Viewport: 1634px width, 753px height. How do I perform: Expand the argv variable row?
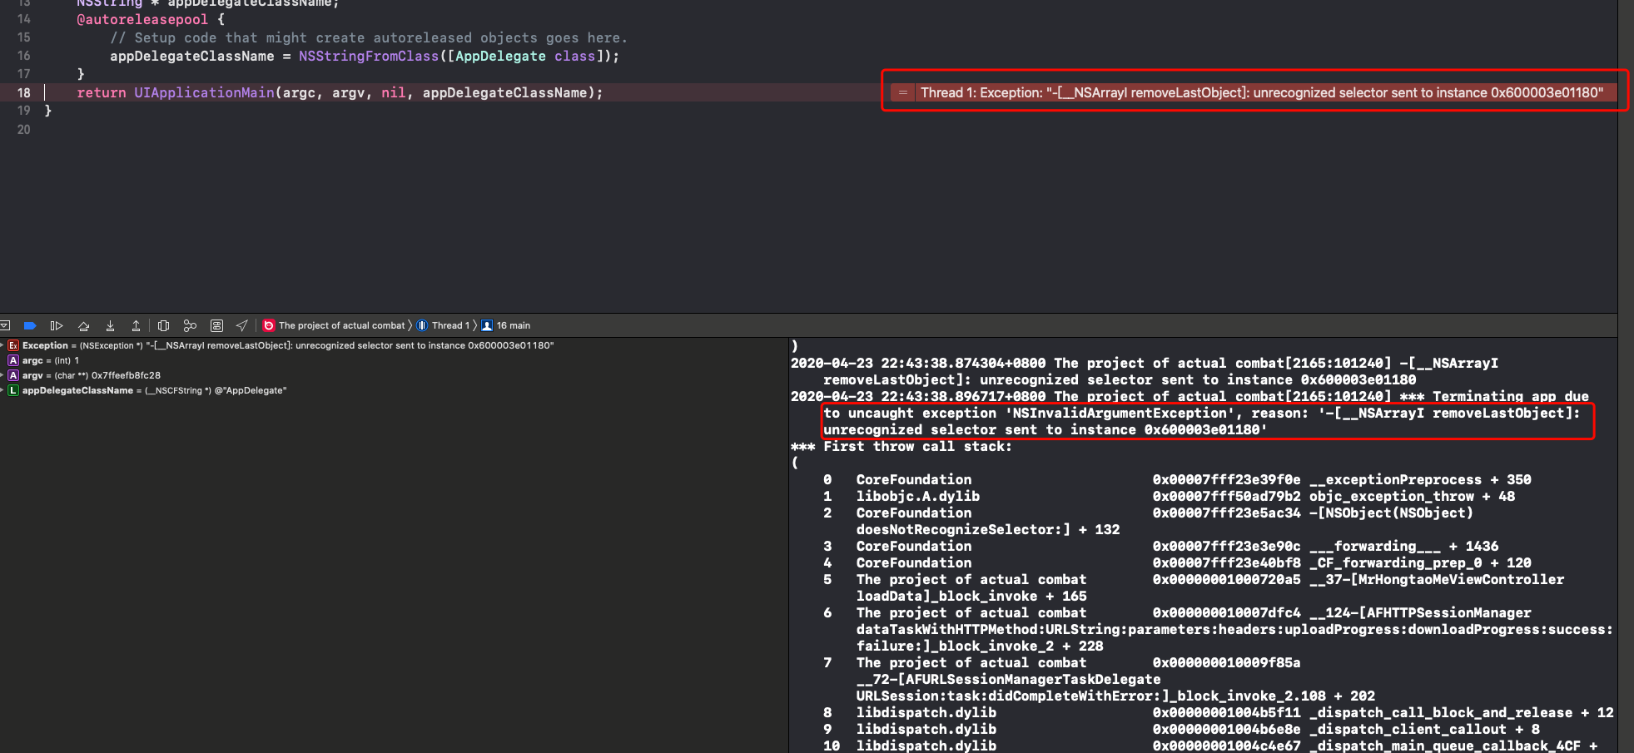click(2, 375)
